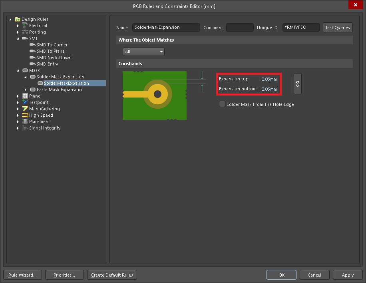Screen dimensions: 366x283
Task: Click the Solder Mask Expansion group icon
Action: click(33, 77)
